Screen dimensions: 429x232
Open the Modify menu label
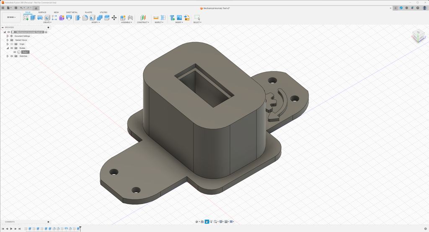point(96,23)
